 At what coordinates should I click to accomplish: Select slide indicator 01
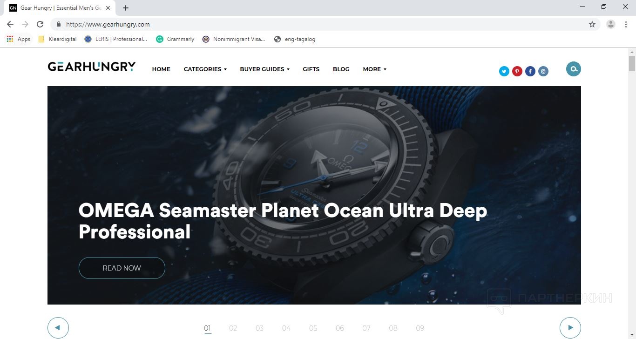[x=208, y=328]
